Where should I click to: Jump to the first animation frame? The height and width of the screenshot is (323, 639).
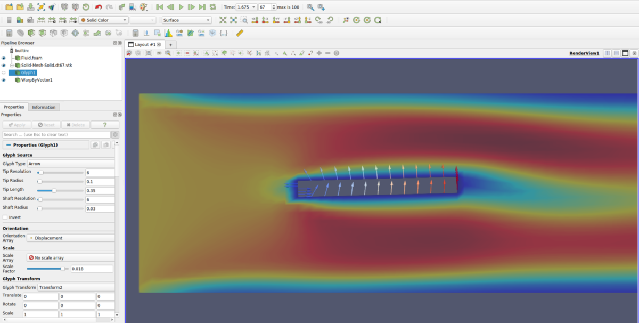pyautogui.click(x=159, y=7)
